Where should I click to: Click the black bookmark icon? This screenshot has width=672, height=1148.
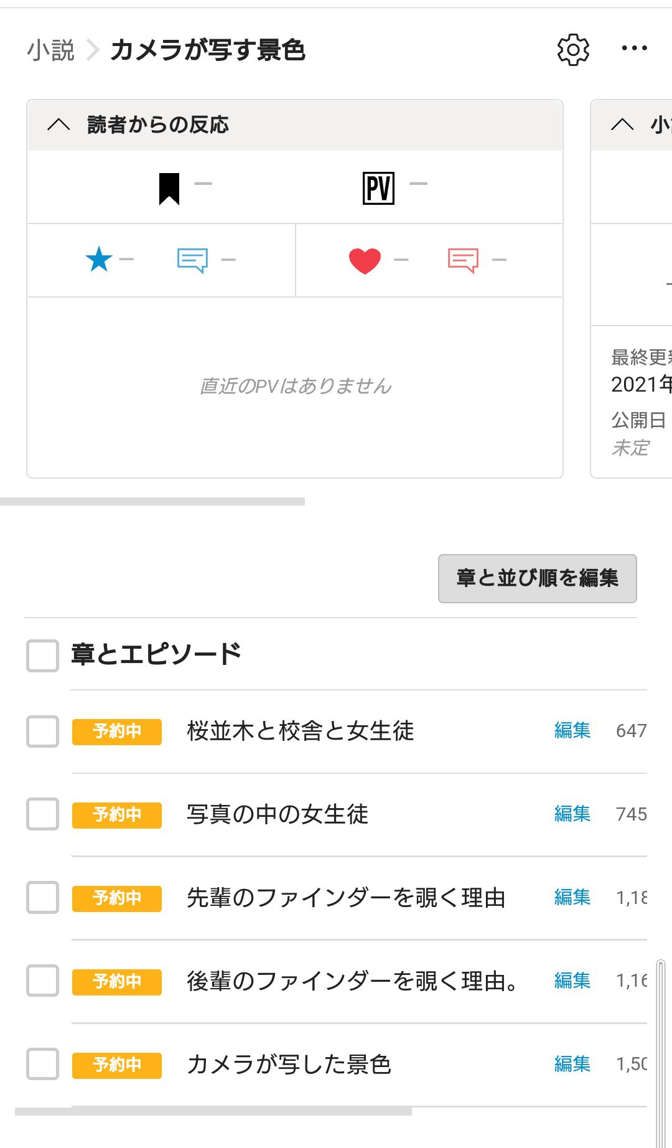point(169,189)
